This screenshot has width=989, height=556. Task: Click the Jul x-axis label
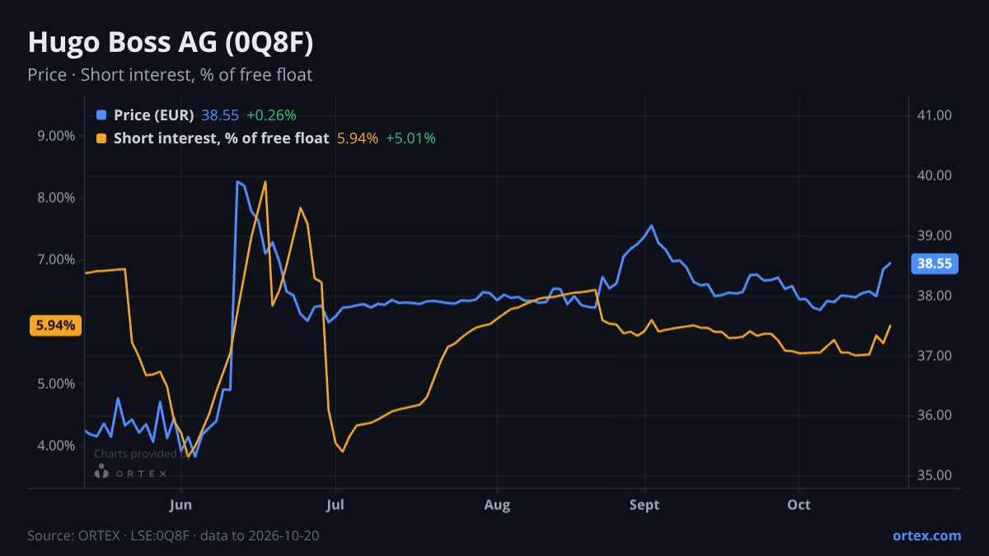pos(335,505)
